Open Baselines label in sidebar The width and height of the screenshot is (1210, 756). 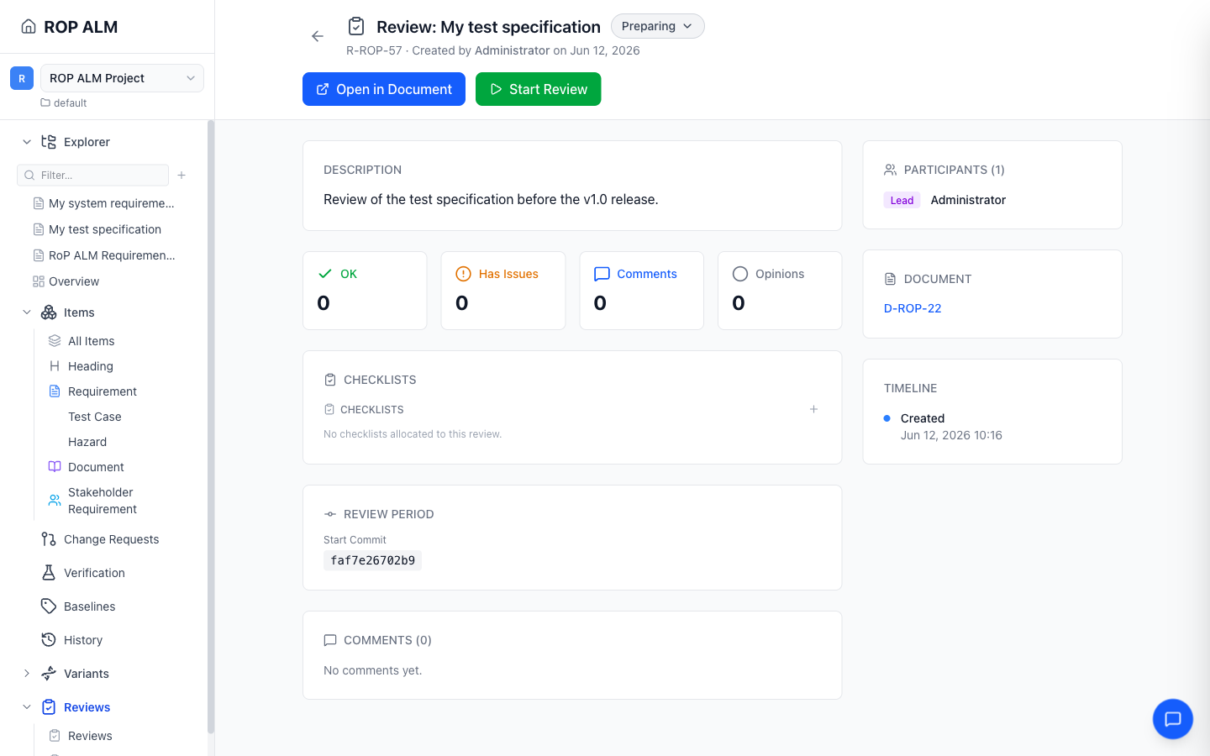click(90, 606)
